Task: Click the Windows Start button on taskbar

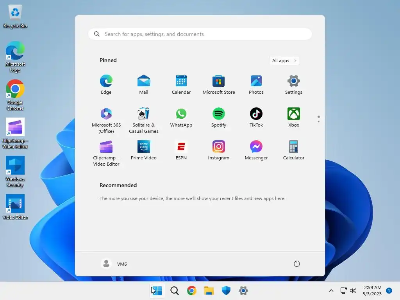Action: (157, 291)
